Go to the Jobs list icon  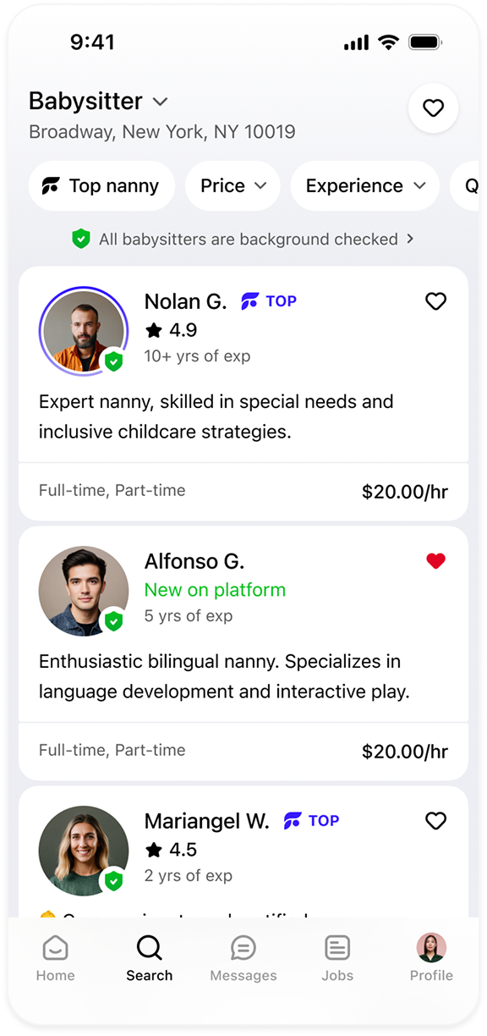(337, 948)
